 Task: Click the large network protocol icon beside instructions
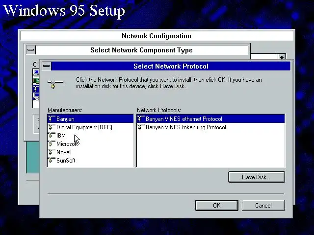(x=55, y=84)
